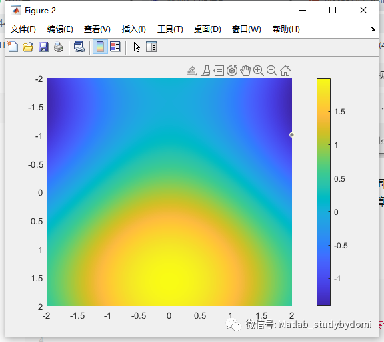The width and height of the screenshot is (384, 342).
Task: Close the Figure 2 window
Action: click(x=363, y=10)
